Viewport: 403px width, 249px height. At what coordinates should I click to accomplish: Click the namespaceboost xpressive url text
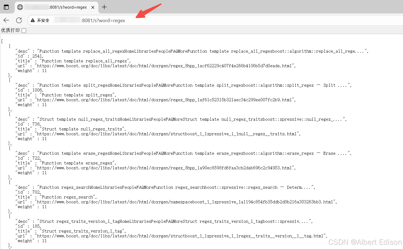tap(185, 202)
